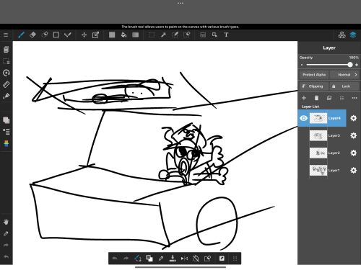Hide Layer4 using the eye icon
Screen dimensions: 361x270
pos(303,118)
